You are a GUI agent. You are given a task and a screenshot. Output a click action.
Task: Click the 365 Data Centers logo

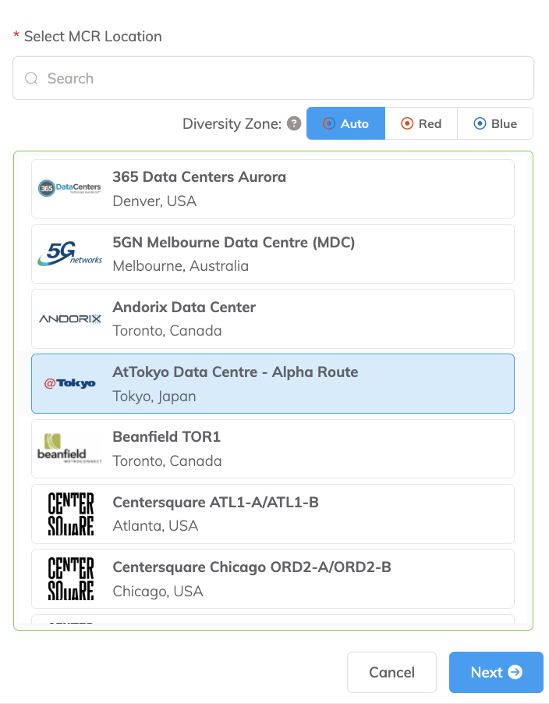[69, 189]
